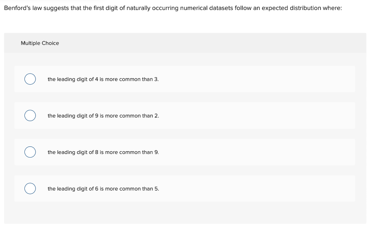This screenshot has width=379, height=229.
Task: Select the radio button next to '6 is more common than 5'
Action: (30, 188)
